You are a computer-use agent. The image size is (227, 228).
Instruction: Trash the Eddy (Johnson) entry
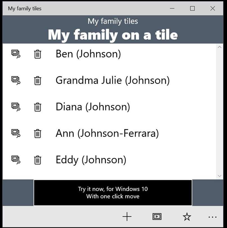click(x=37, y=160)
